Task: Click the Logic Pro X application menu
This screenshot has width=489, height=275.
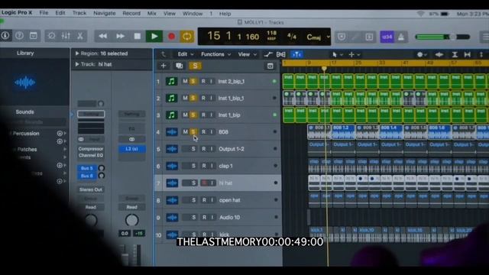Action: (x=17, y=13)
